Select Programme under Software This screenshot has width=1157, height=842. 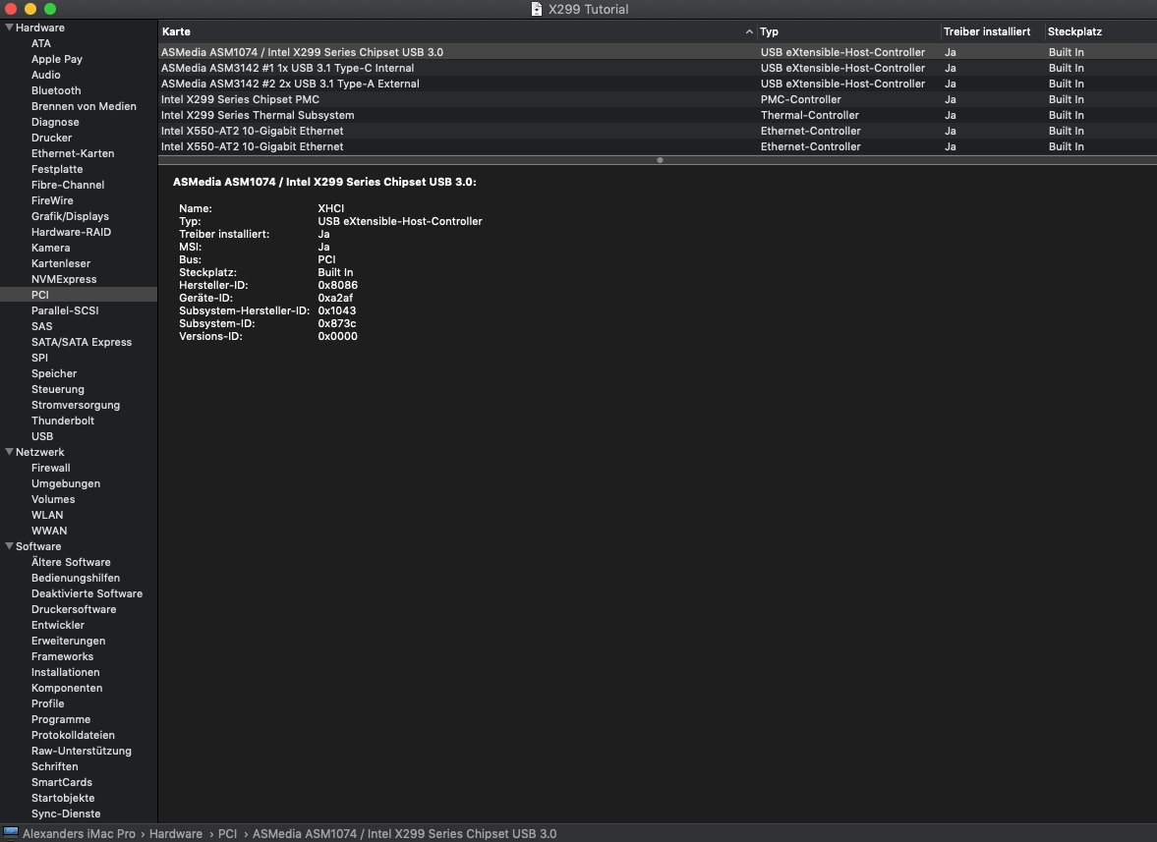coord(61,719)
